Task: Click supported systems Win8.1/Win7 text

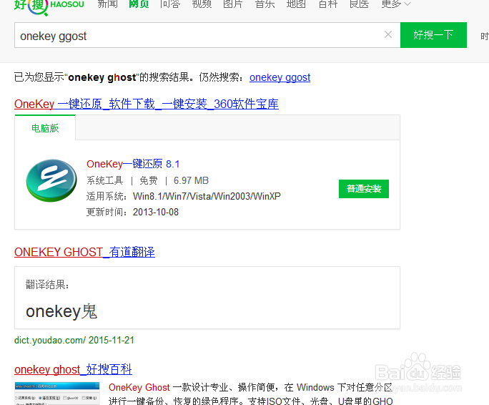Action: pyautogui.click(x=207, y=196)
